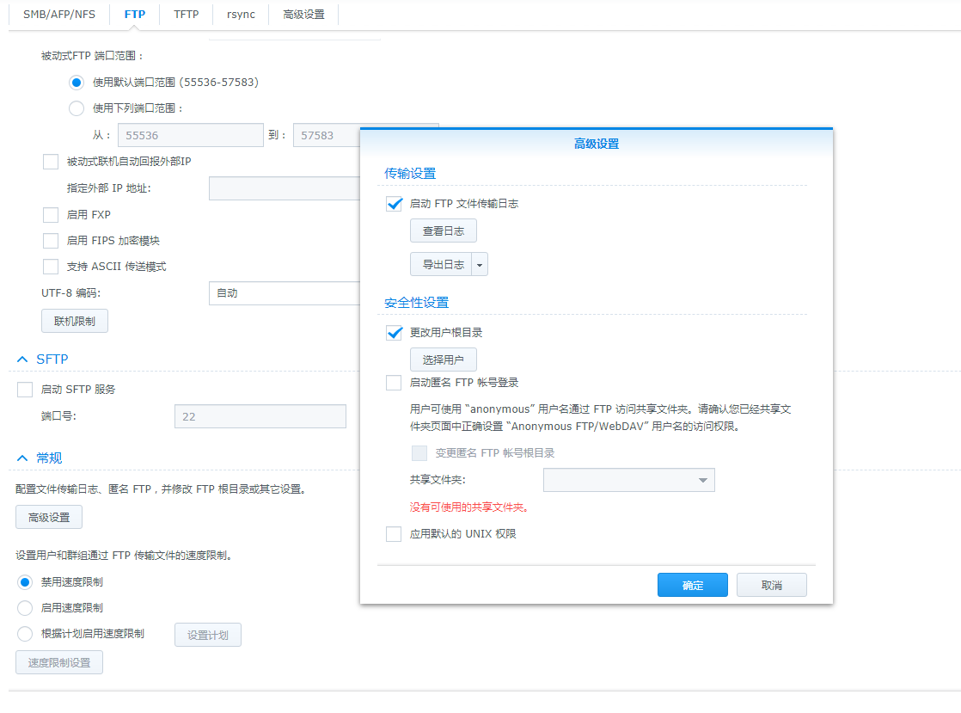Uncheck 启动 FTP 文件传输日志 in dialog
This screenshot has height=713, width=961.
[x=394, y=204]
